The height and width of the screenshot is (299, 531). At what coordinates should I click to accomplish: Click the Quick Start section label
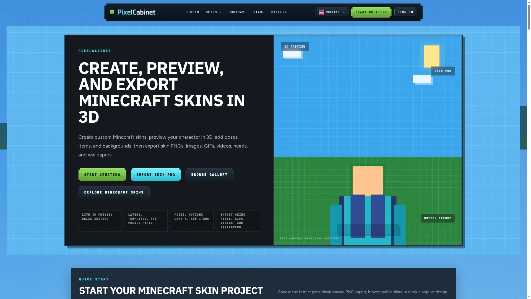(94, 279)
